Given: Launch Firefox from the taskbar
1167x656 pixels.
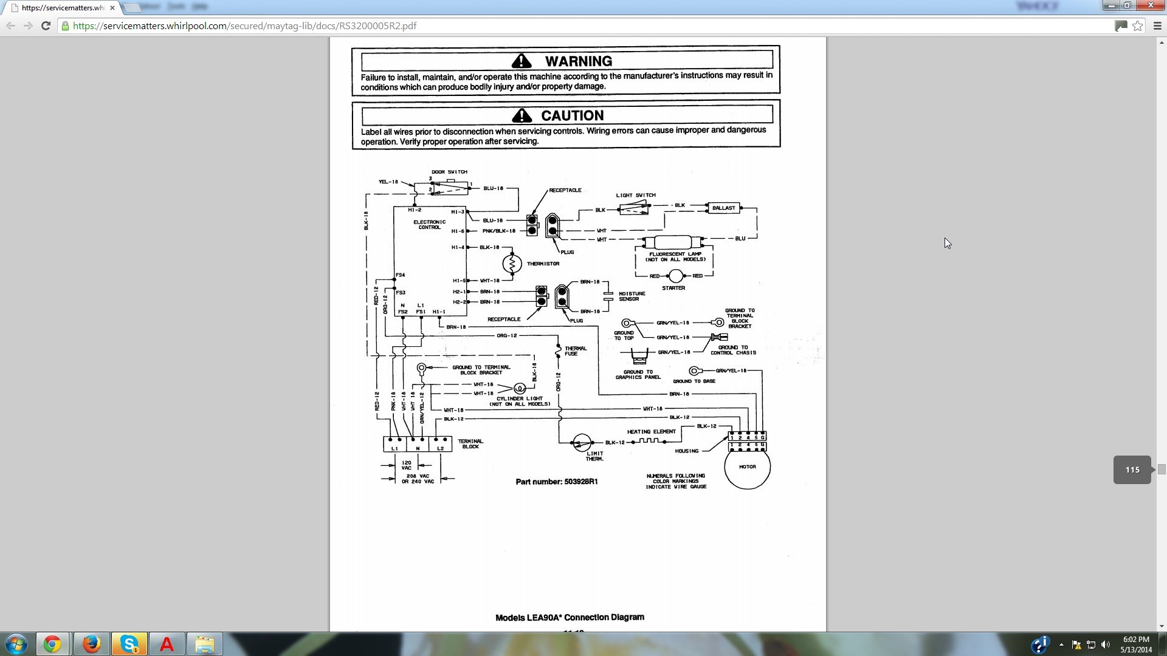Looking at the screenshot, I should click(91, 644).
